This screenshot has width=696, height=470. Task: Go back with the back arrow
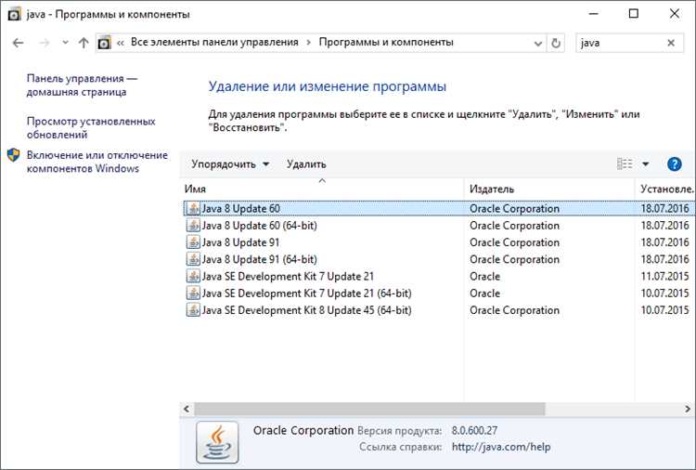point(19,43)
